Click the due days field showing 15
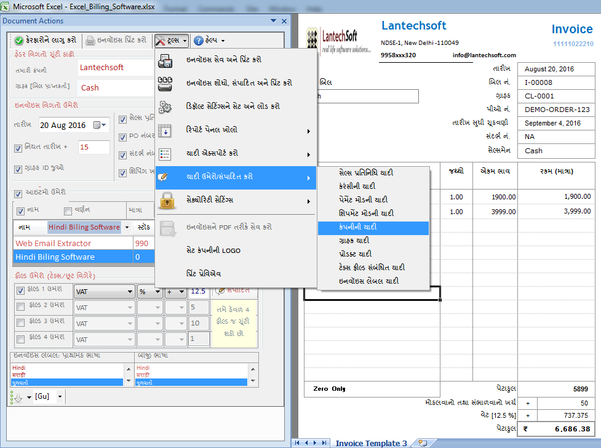 [x=94, y=147]
